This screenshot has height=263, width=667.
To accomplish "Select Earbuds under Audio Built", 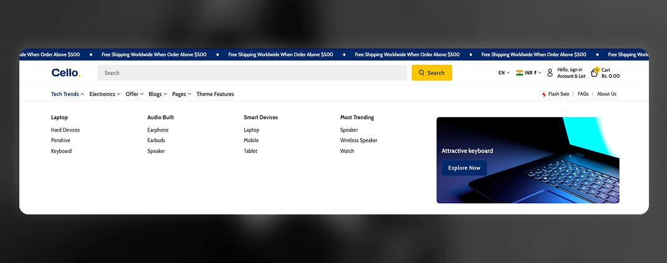I will point(156,140).
